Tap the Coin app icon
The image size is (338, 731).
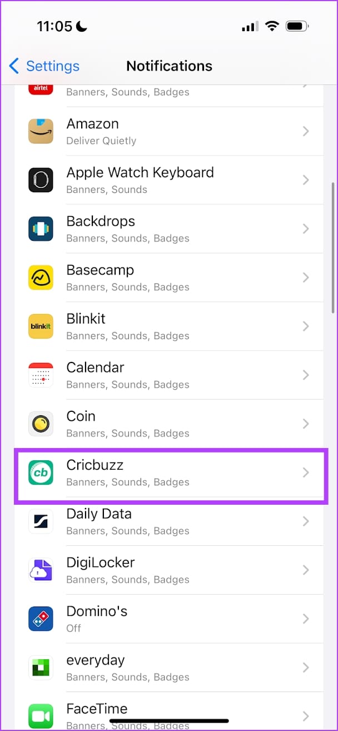(41, 424)
